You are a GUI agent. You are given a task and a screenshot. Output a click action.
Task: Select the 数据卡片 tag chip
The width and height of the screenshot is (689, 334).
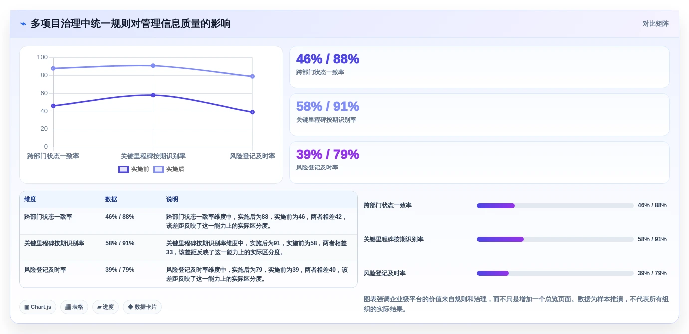[142, 307]
